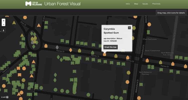Collapse the Corymbia tree popup
The width and height of the screenshot is (188, 100).
129,28
